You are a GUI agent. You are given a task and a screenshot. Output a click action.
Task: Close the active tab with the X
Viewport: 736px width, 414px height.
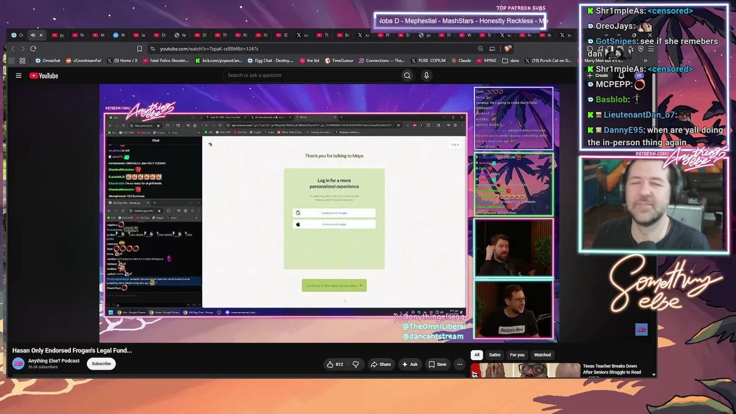(x=41, y=35)
